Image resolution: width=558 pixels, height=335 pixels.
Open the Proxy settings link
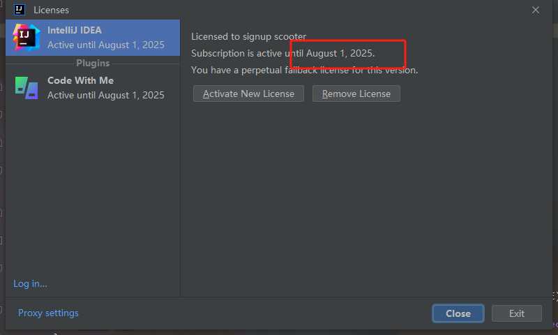(48, 313)
